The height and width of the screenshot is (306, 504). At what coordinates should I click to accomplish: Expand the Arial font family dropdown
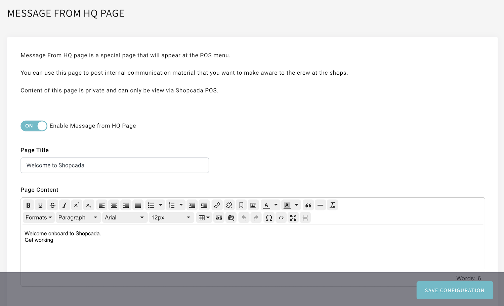[124, 218]
